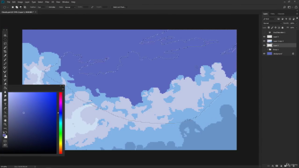299x168 pixels.
Task: Click the Feather input field
Action: pyautogui.click(x=41, y=7)
